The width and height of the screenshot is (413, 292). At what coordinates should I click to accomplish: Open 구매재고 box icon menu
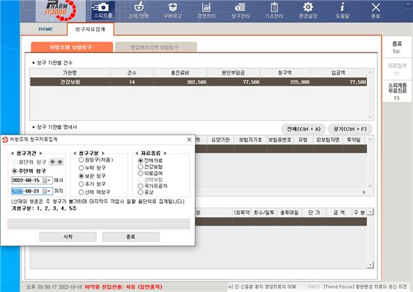(173, 10)
